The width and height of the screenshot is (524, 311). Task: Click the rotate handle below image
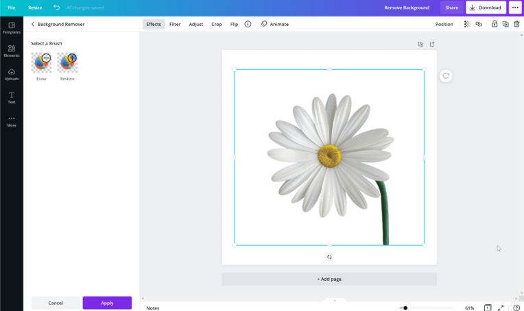pyautogui.click(x=329, y=257)
